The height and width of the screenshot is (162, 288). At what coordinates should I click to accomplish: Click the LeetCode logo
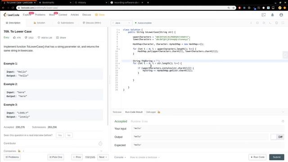point(11,15)
